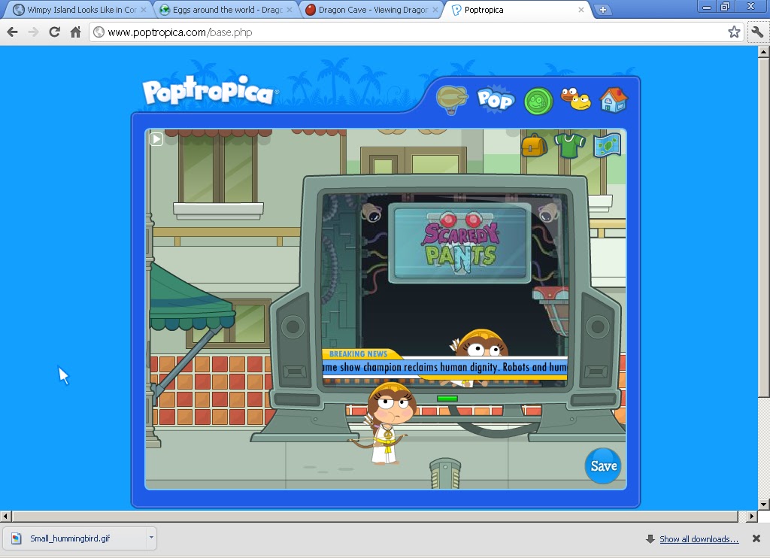Click the Breaking News ticker banner
Screen dimensions: 770x558
pyautogui.click(x=444, y=364)
